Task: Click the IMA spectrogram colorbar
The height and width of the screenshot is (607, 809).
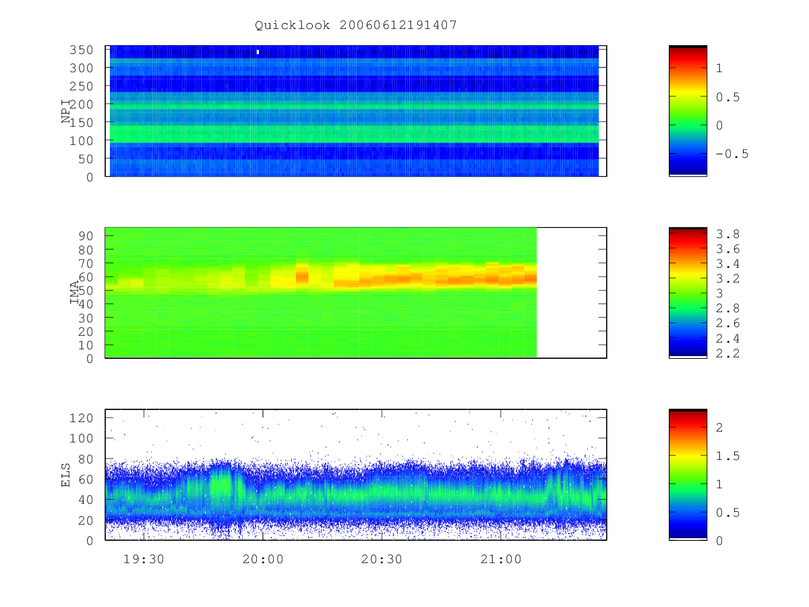Action: coord(688,293)
